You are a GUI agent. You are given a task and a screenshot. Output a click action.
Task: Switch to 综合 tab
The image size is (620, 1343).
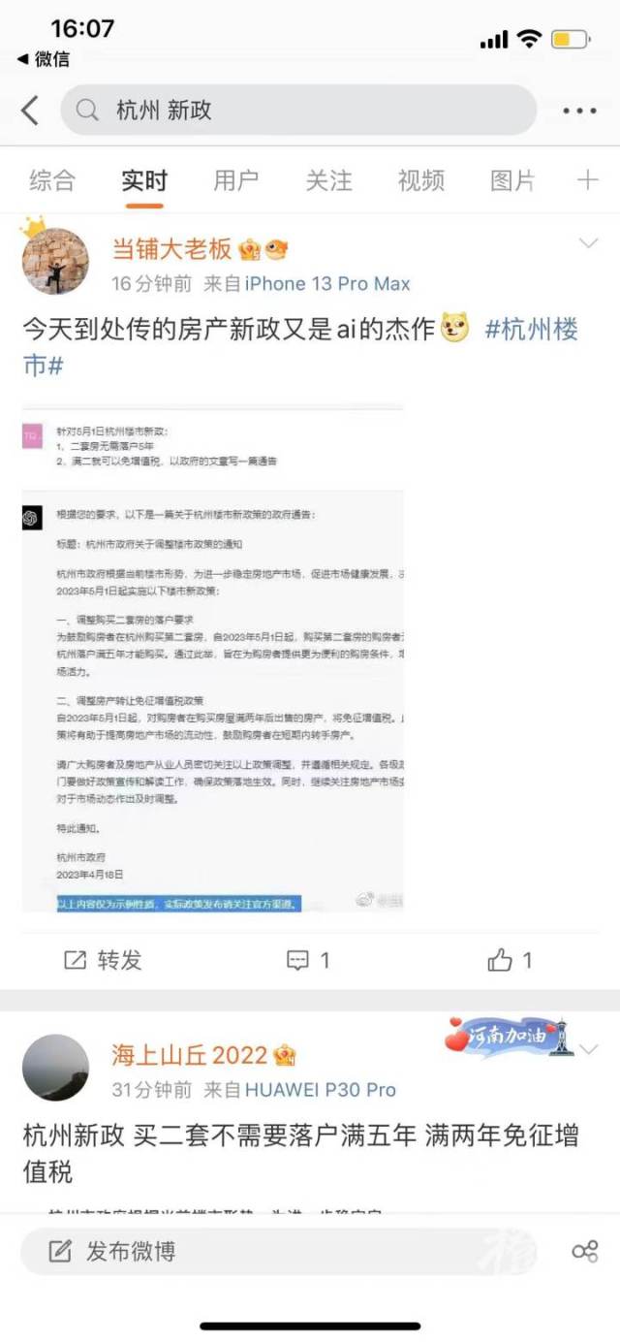(51, 180)
